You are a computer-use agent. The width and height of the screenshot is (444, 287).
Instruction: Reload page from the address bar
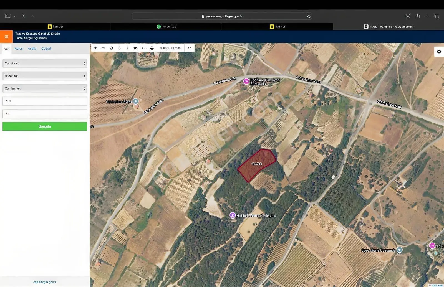(x=309, y=16)
